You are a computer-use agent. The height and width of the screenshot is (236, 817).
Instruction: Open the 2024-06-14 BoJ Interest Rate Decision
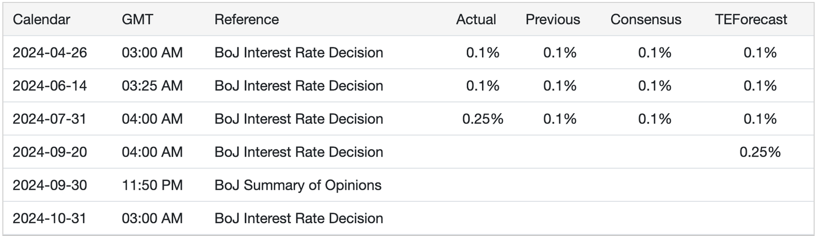[299, 86]
